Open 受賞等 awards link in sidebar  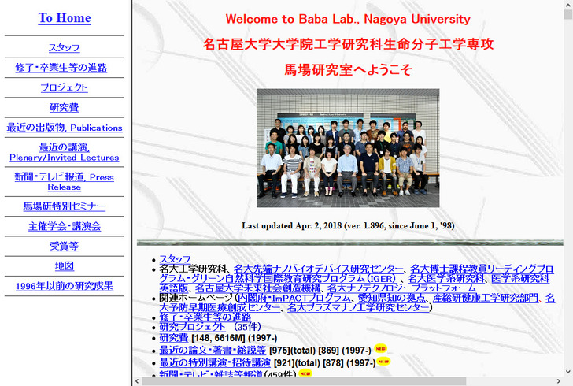tap(65, 247)
